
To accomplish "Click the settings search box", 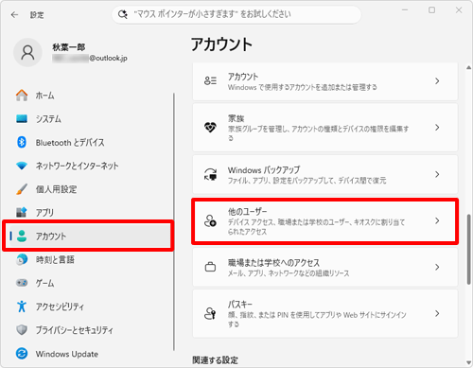I will [236, 14].
